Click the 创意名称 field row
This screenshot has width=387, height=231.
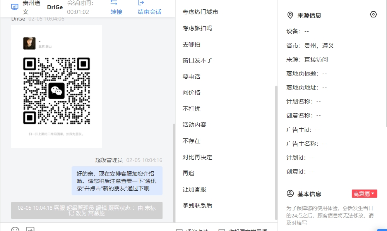[x=303, y=115]
